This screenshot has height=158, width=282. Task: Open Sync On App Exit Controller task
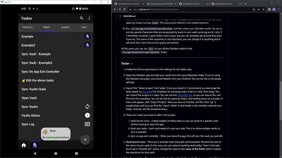[x=56, y=72]
